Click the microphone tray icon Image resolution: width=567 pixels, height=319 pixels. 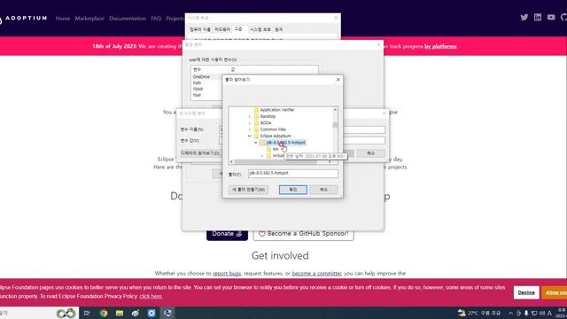point(526,313)
